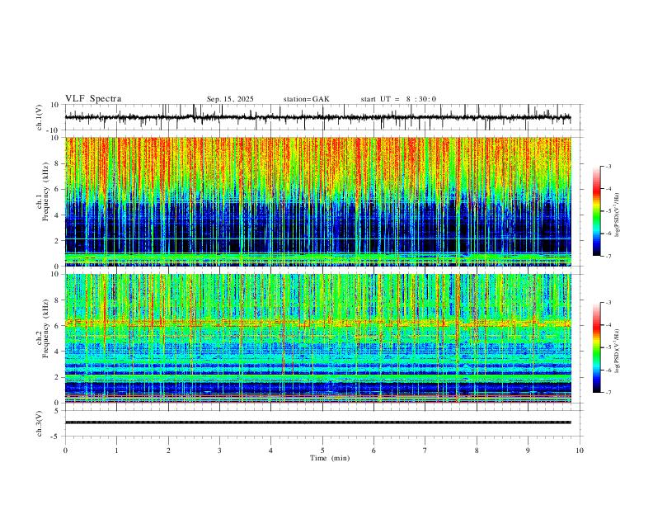Click the ch.1 "Frequency (kHz)" axis label
Screen dimensions: 653x505
click(45, 193)
